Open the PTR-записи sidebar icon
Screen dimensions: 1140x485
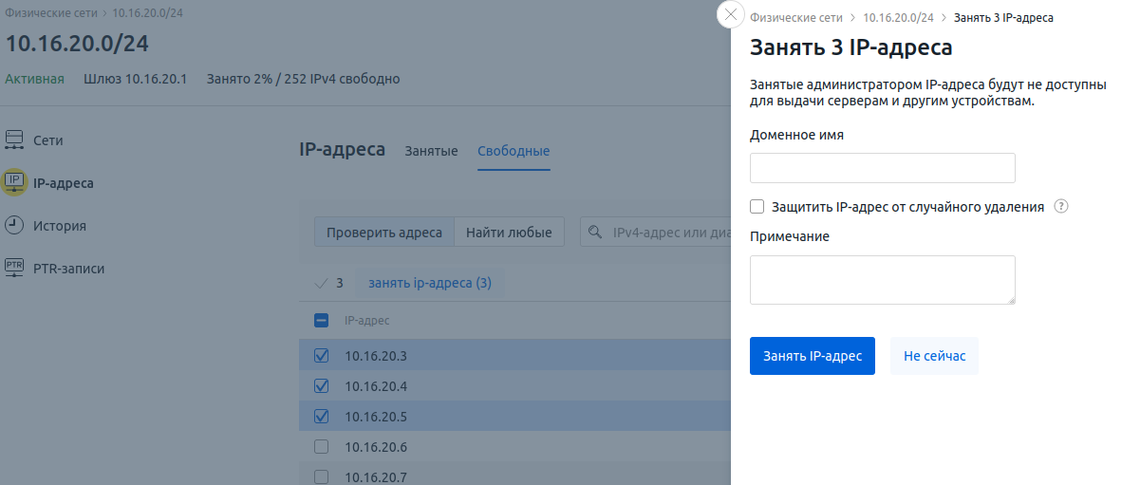[14, 268]
